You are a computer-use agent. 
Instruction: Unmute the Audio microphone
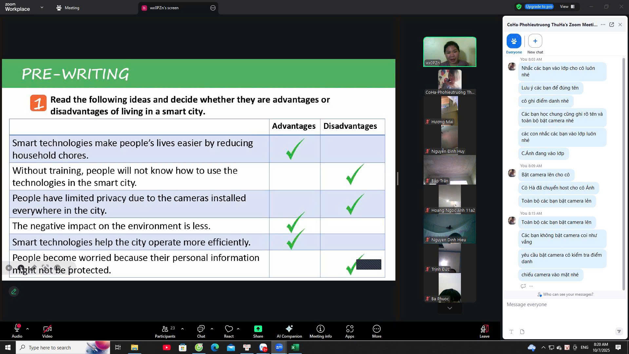(x=17, y=329)
